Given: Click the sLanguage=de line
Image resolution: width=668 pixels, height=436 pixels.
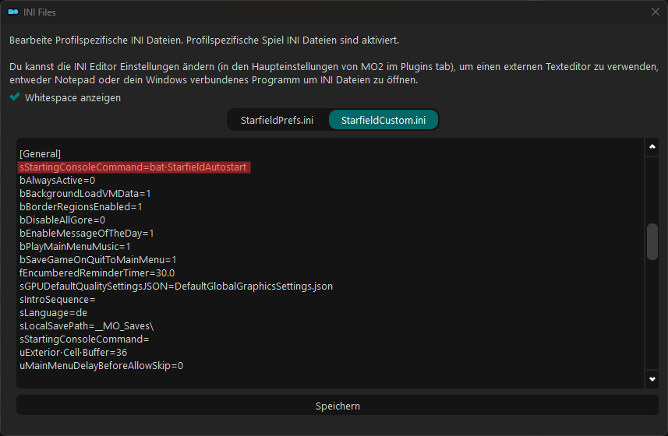Looking at the screenshot, I should coord(53,313).
